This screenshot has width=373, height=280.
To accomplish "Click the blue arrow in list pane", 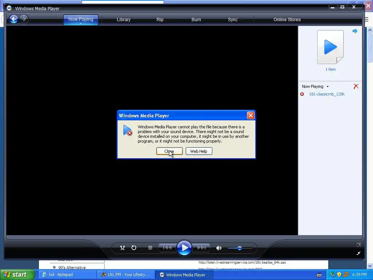I will click(355, 31).
